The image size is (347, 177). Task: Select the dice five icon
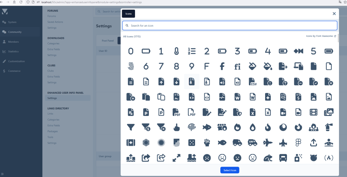click(x=192, y=143)
